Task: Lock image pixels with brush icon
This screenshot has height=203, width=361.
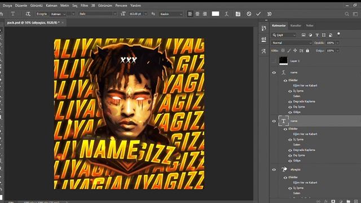Action: pos(289,51)
